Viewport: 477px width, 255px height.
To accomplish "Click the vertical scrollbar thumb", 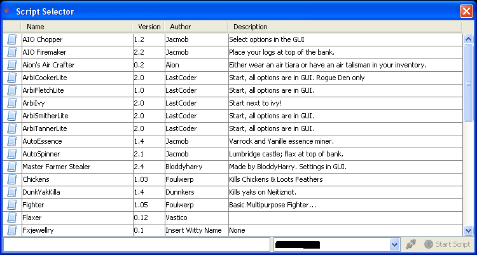I will (468, 83).
